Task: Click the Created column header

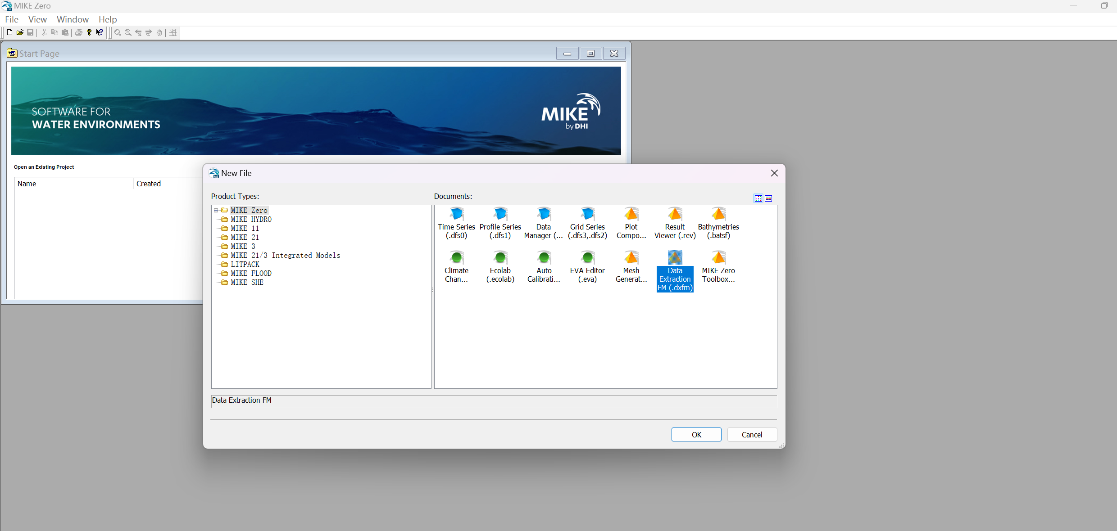Action: point(169,184)
